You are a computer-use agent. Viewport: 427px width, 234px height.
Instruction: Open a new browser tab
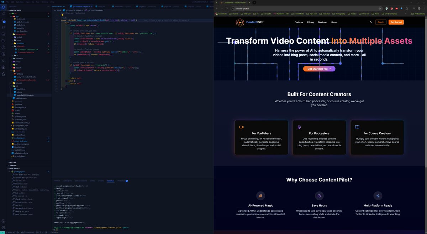254,2
